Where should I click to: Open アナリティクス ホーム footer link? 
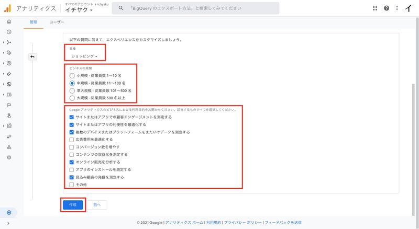(x=184, y=223)
